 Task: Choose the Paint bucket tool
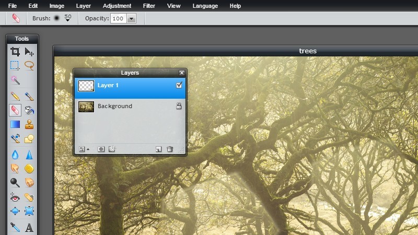coord(29,110)
